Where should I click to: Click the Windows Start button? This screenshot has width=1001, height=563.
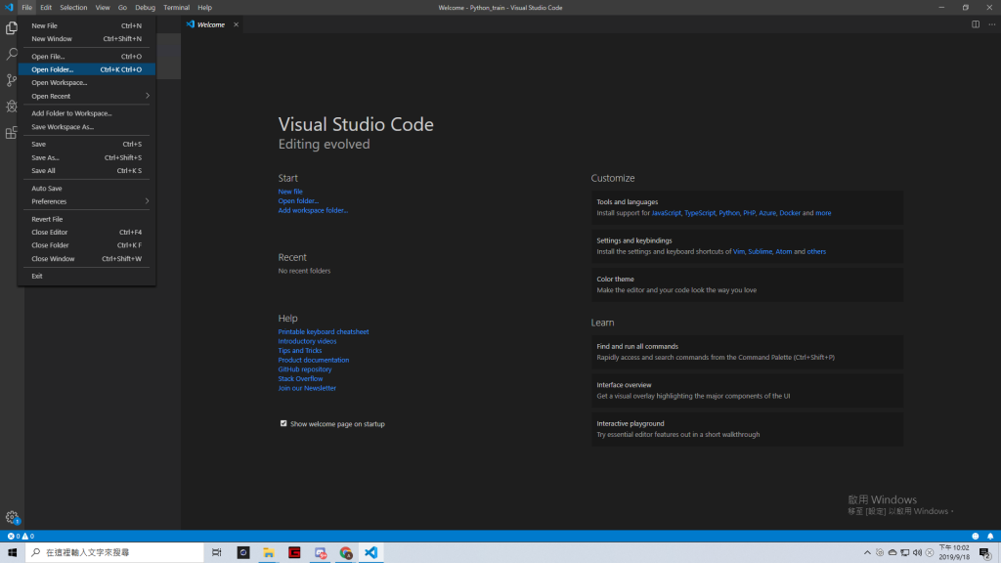click(x=12, y=552)
